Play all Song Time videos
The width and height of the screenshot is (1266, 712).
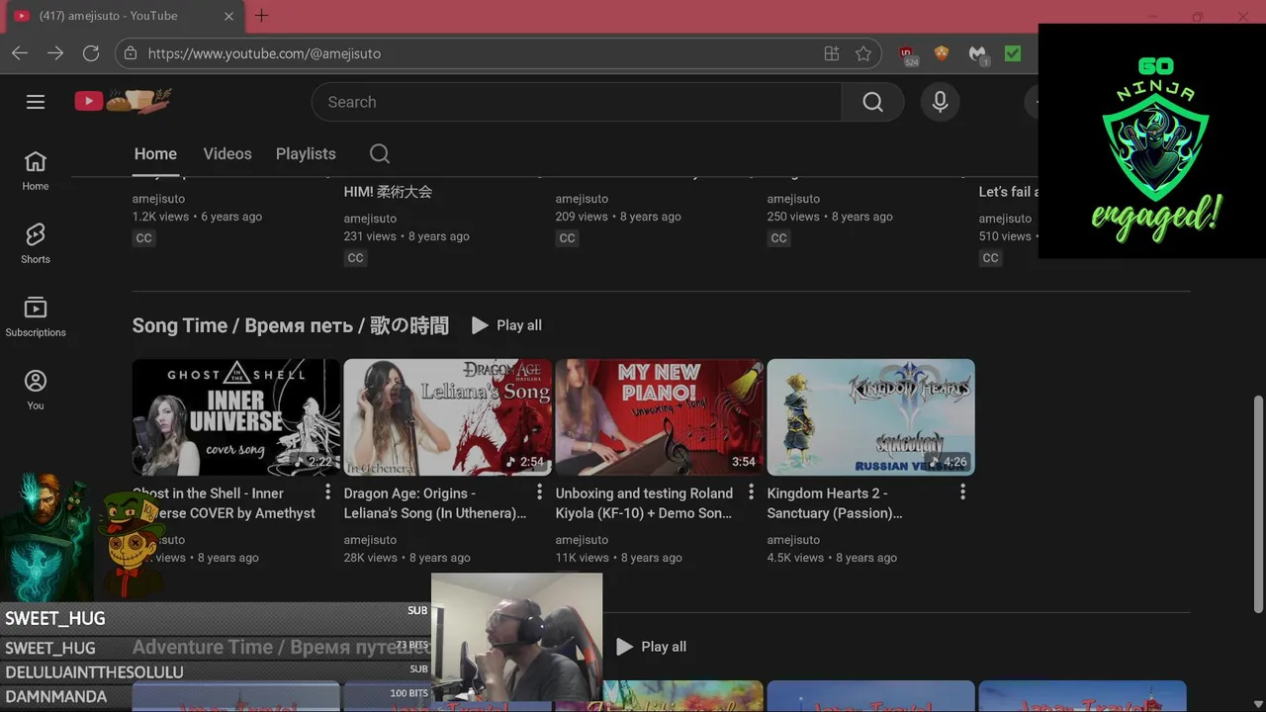pyautogui.click(x=506, y=325)
